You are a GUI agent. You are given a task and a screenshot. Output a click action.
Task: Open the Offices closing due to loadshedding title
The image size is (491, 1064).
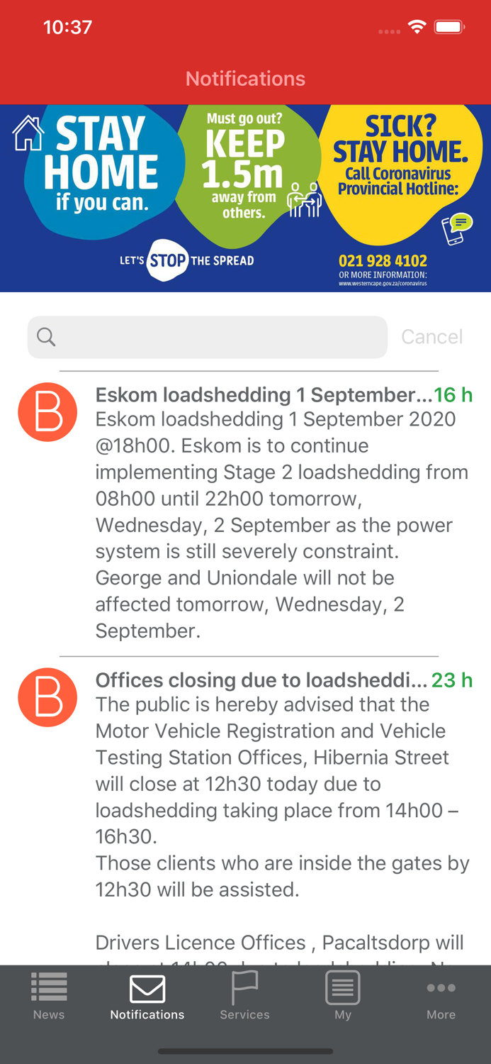click(x=261, y=680)
